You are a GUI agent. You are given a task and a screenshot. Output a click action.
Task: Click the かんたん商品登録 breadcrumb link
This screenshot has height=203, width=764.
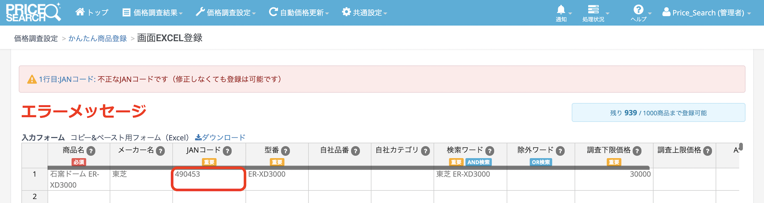click(97, 38)
